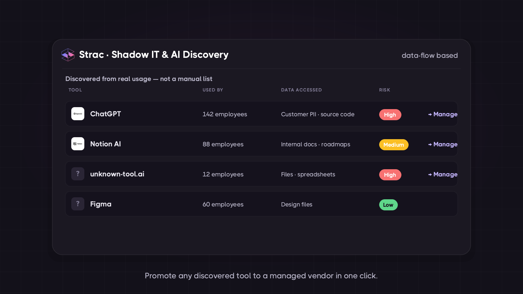Click the USED BY column header
This screenshot has height=294, width=523.
[x=213, y=90]
